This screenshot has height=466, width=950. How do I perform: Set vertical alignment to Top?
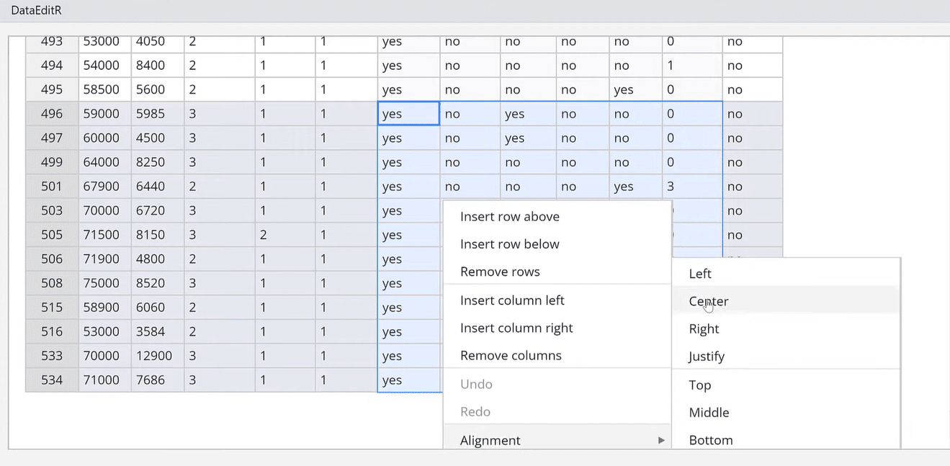tap(786, 385)
